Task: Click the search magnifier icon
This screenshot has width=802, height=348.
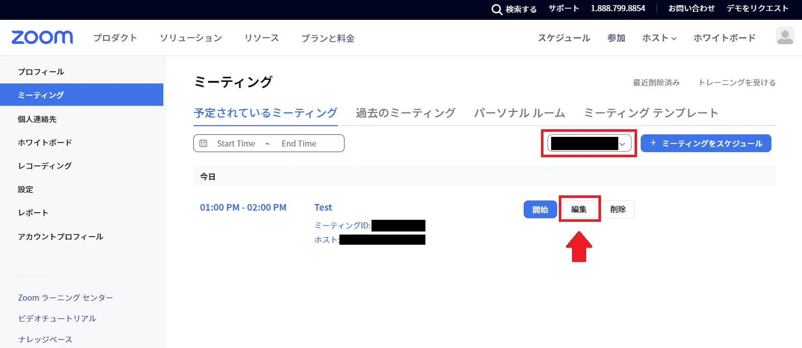Action: [497, 9]
